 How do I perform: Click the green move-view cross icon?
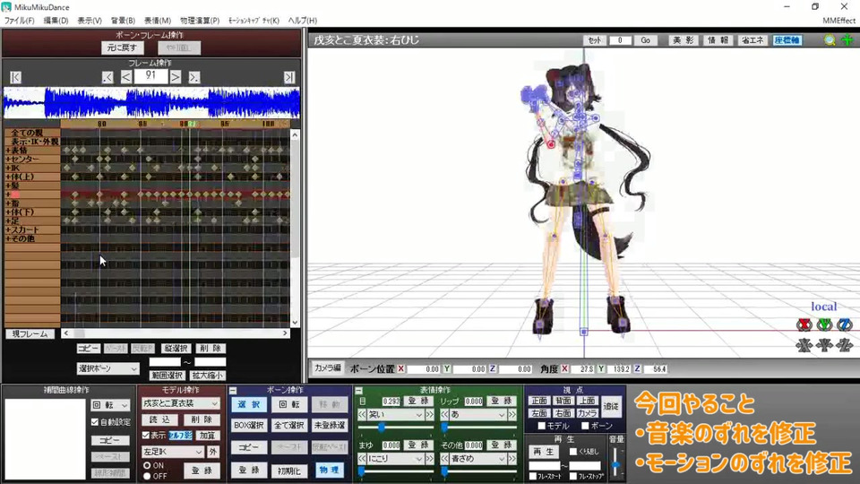click(x=847, y=40)
